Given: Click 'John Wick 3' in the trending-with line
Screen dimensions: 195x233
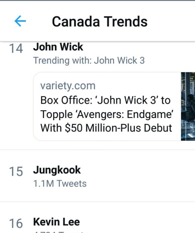Looking at the screenshot, I should click(119, 60).
